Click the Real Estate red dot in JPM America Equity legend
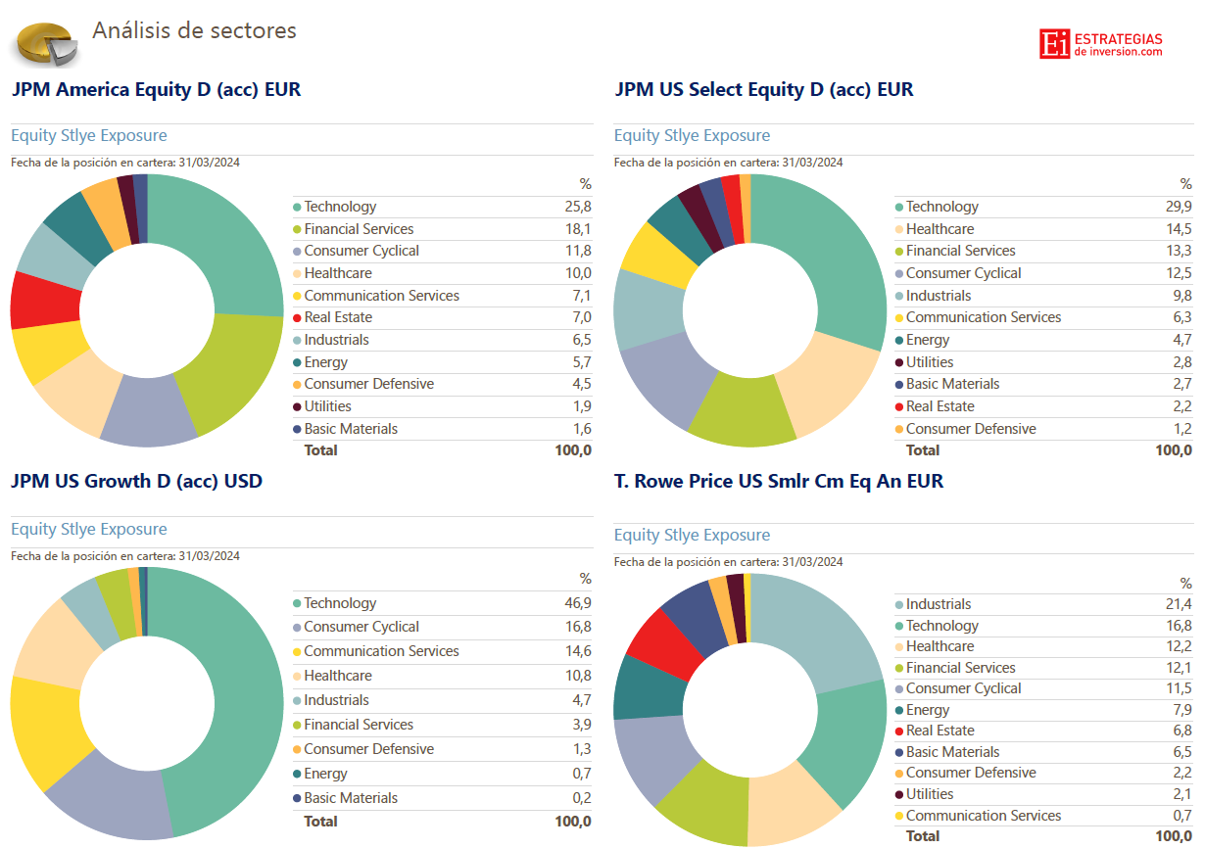 coord(297,318)
